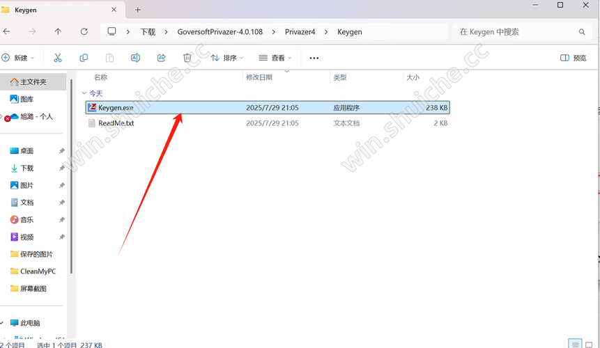Expand chevron after Privazer4 in breadcrumb
This screenshot has width=600, height=348.
click(326, 32)
